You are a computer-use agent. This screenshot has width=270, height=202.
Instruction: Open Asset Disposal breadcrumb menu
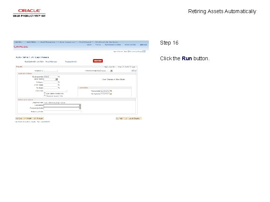(85, 42)
